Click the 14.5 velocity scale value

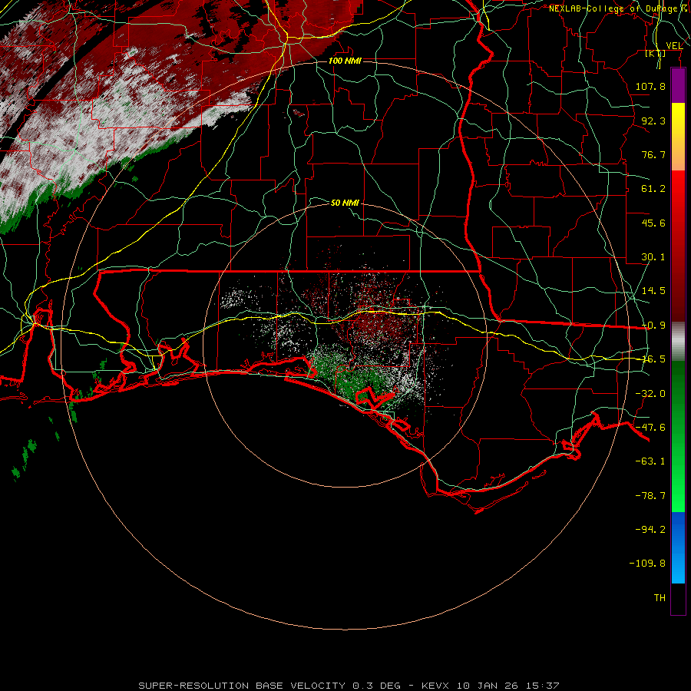coord(653,291)
